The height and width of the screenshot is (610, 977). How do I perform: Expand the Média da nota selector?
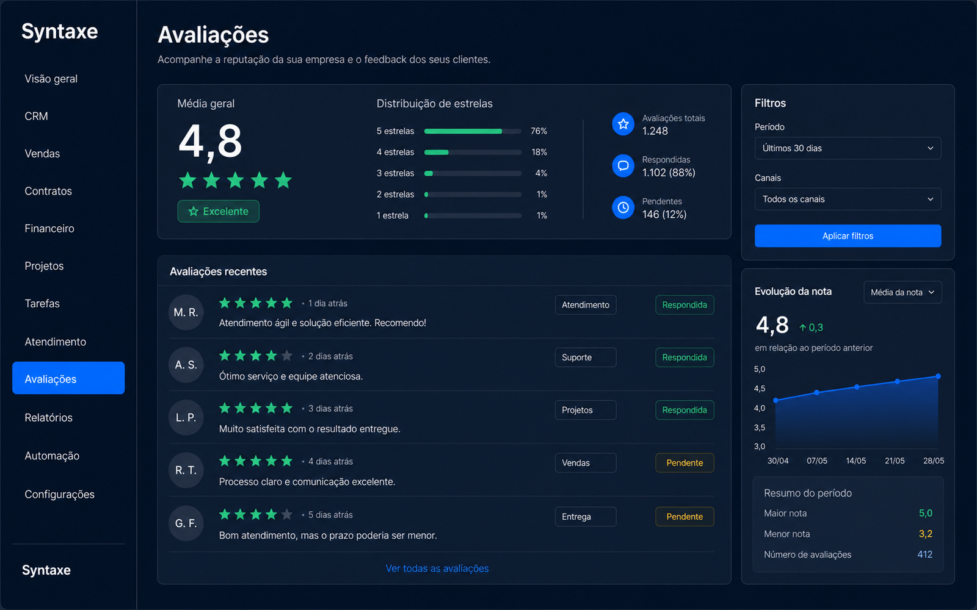pos(903,292)
